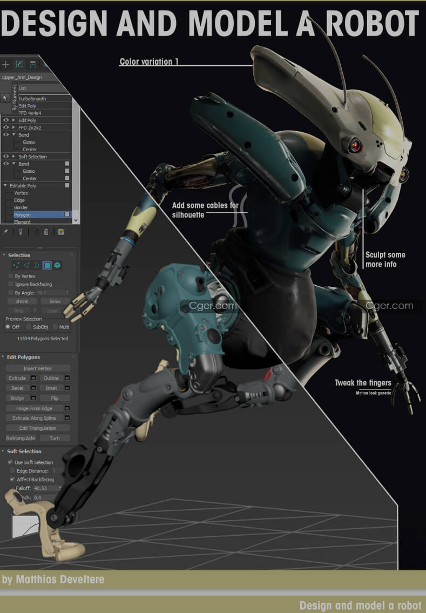The height and width of the screenshot is (613, 426).
Task: Select Element cube sub-object icon
Action: pyautogui.click(x=57, y=265)
